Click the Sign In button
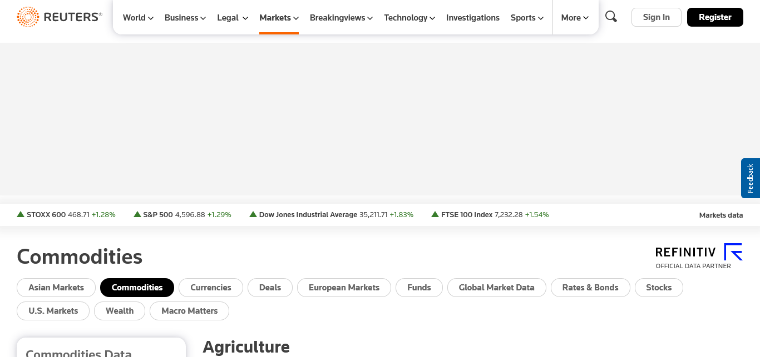 tap(656, 17)
